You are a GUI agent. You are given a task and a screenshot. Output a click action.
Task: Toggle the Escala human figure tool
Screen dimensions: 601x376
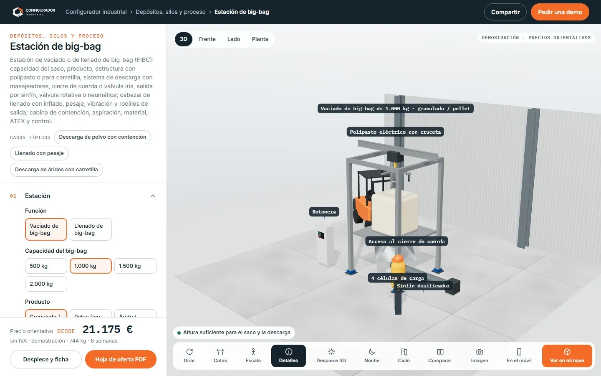click(x=253, y=356)
